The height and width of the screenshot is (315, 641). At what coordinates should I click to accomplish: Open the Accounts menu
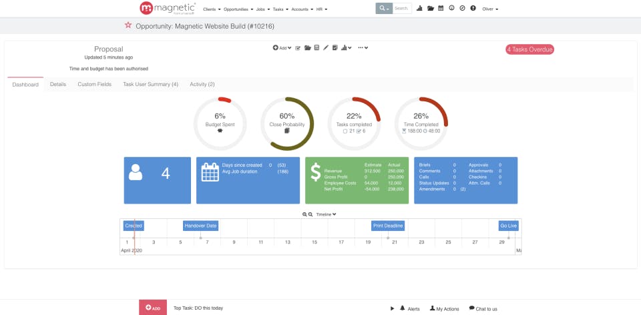pyautogui.click(x=302, y=9)
